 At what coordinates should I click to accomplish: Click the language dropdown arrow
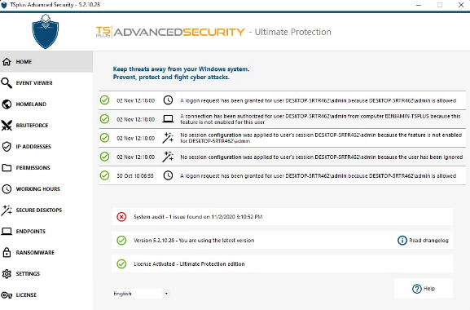[166, 294]
